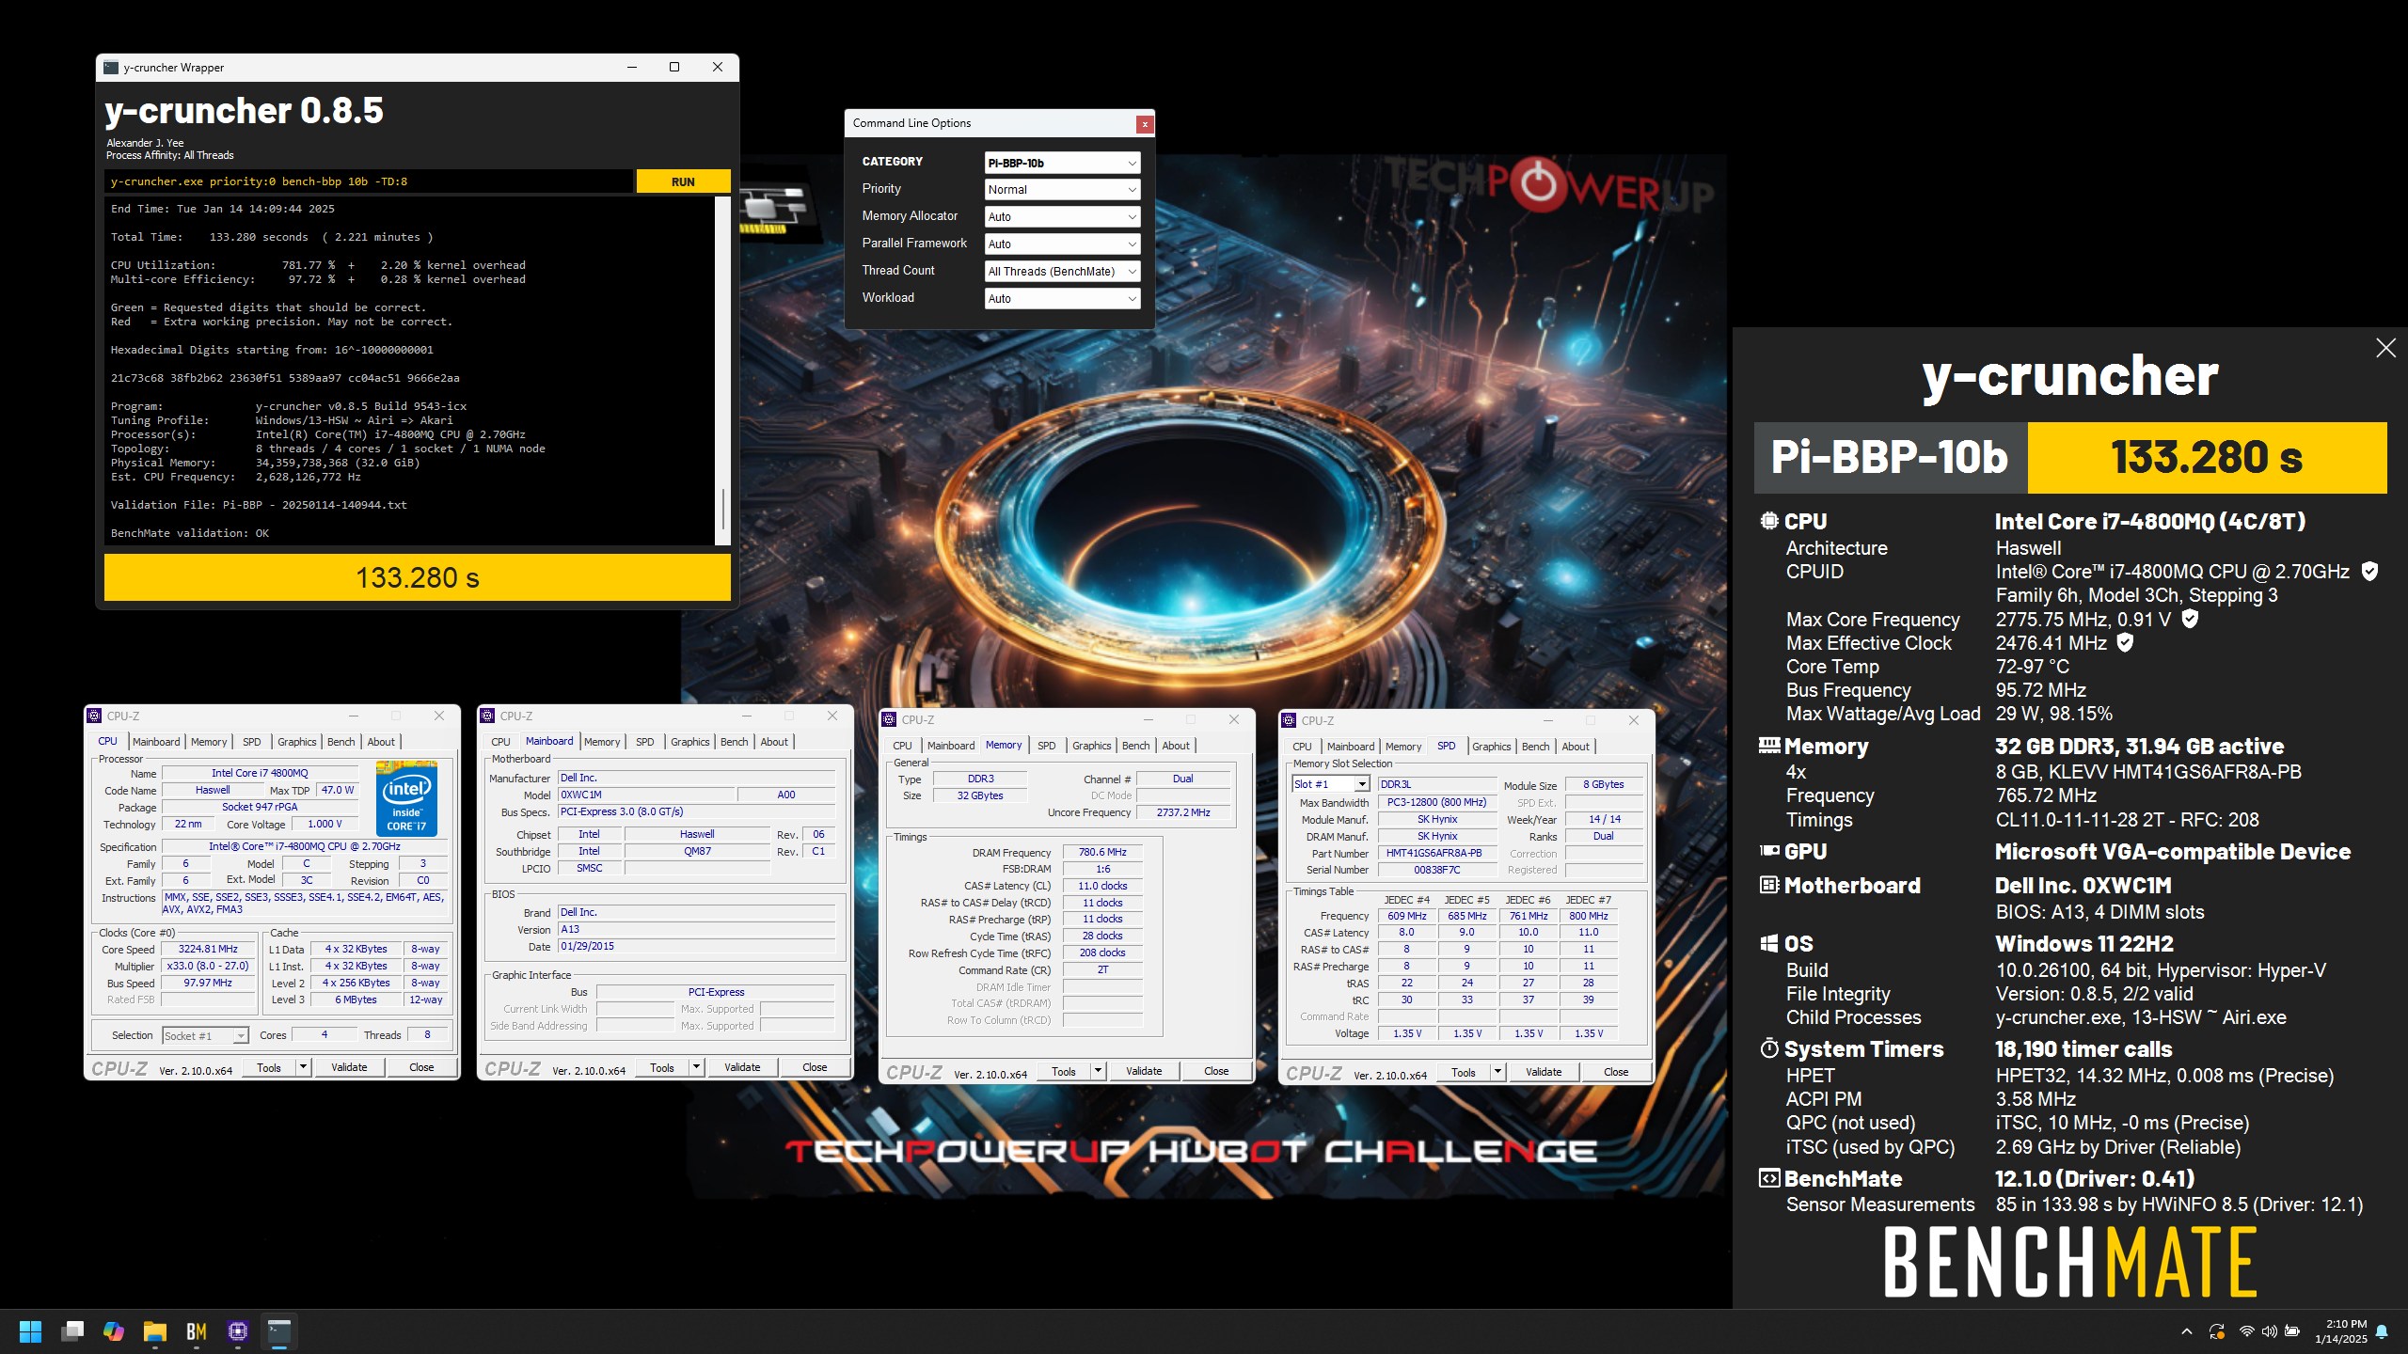Click the BIOS Version A13 field
Screen dimensions: 2408x1354
click(696, 929)
